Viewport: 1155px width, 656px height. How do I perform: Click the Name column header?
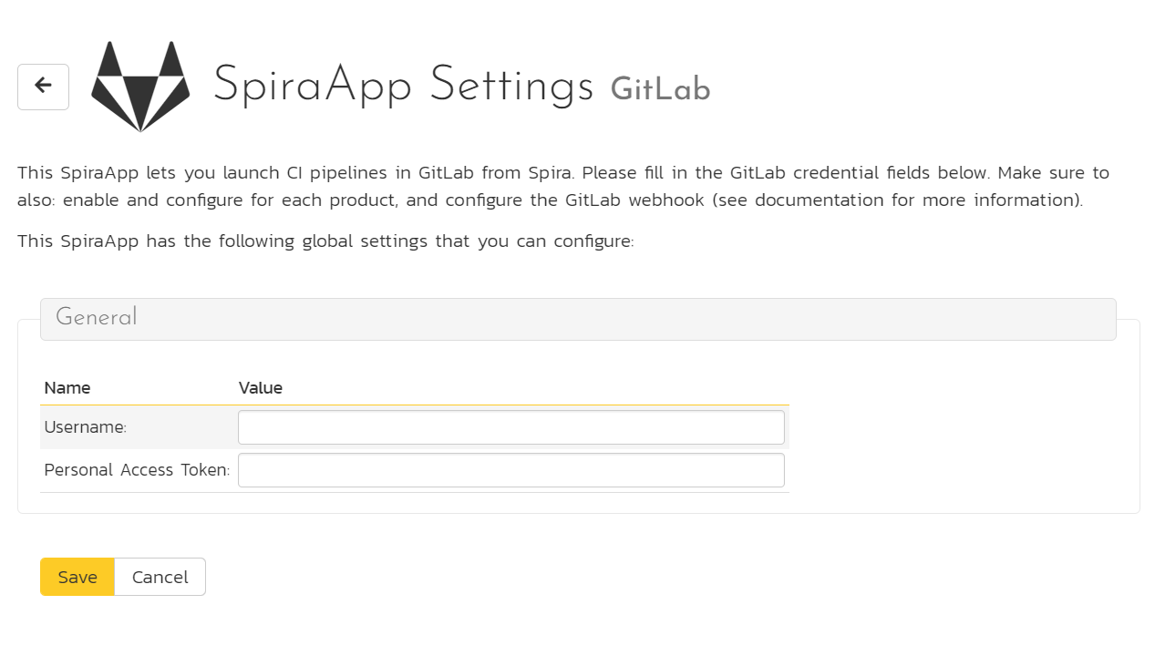click(x=67, y=388)
